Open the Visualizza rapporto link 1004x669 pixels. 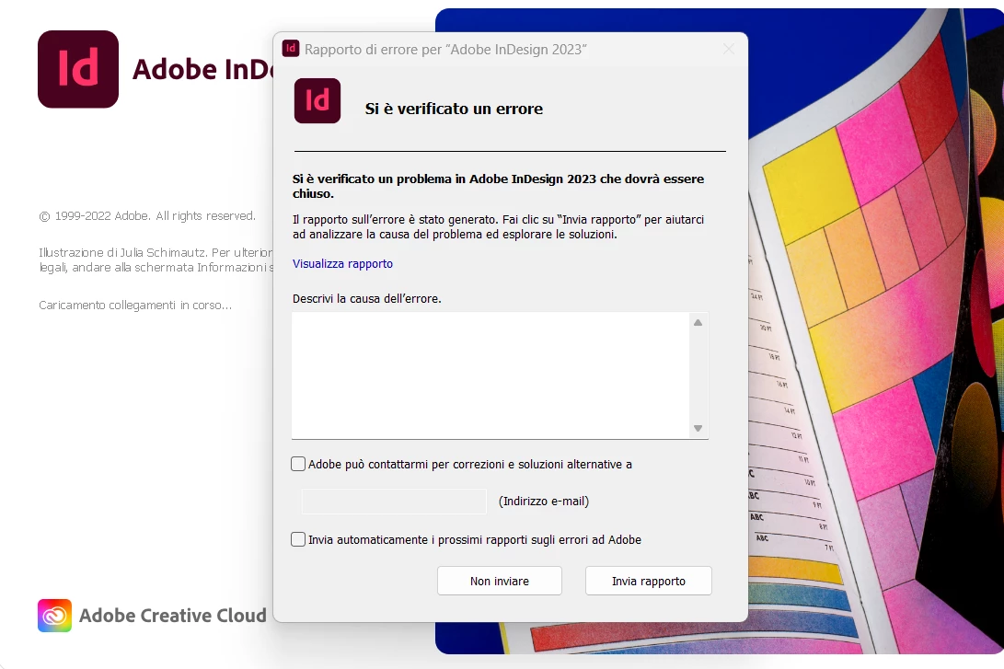point(342,264)
